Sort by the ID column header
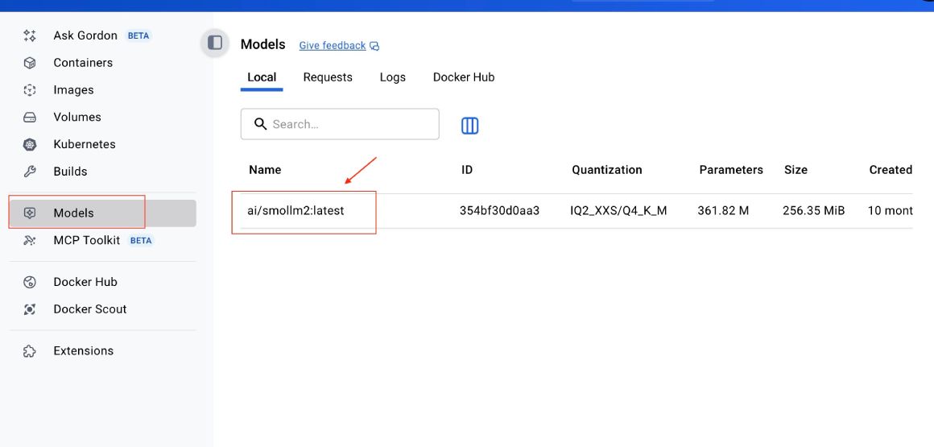Viewport: 934px width, 447px height. [467, 170]
